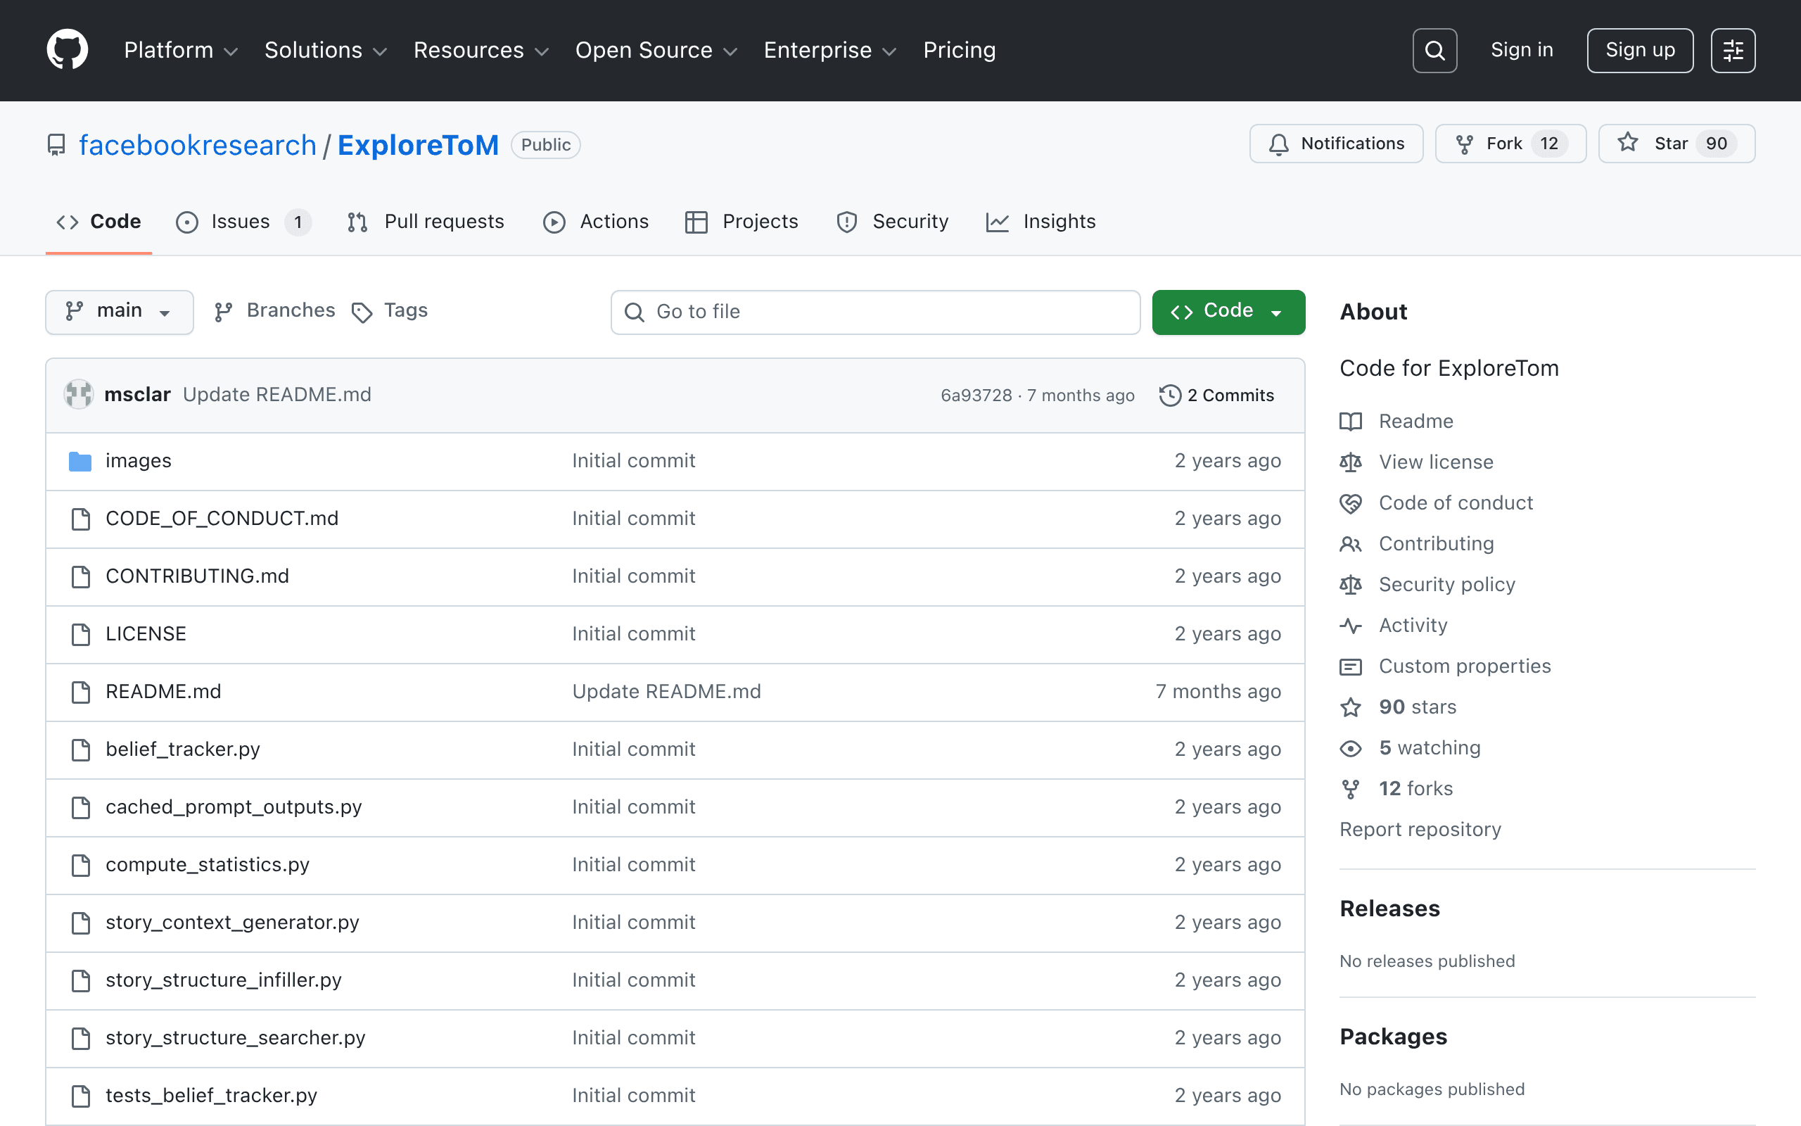Click the pulse icon beside Activity

[x=1351, y=626]
